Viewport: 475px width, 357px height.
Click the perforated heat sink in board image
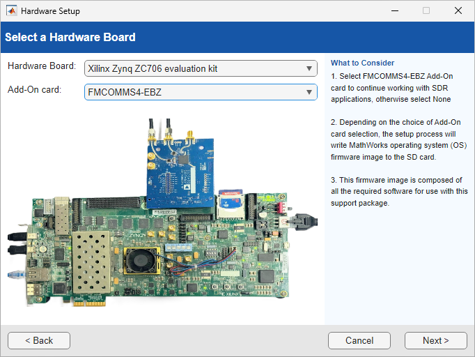(x=94, y=261)
